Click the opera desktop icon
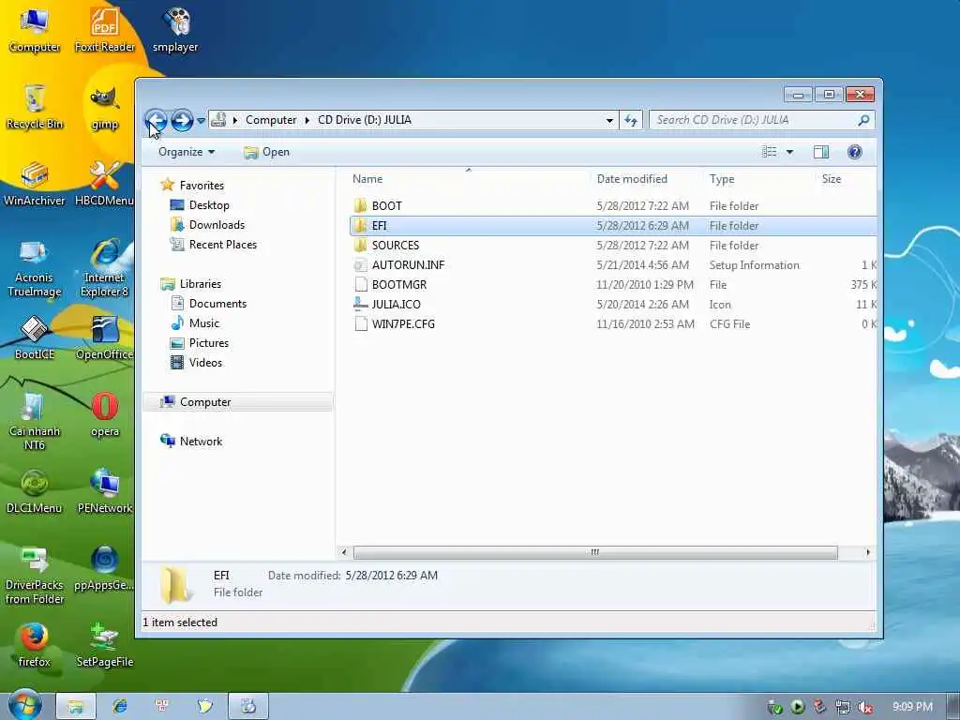The width and height of the screenshot is (960, 720). pyautogui.click(x=105, y=414)
